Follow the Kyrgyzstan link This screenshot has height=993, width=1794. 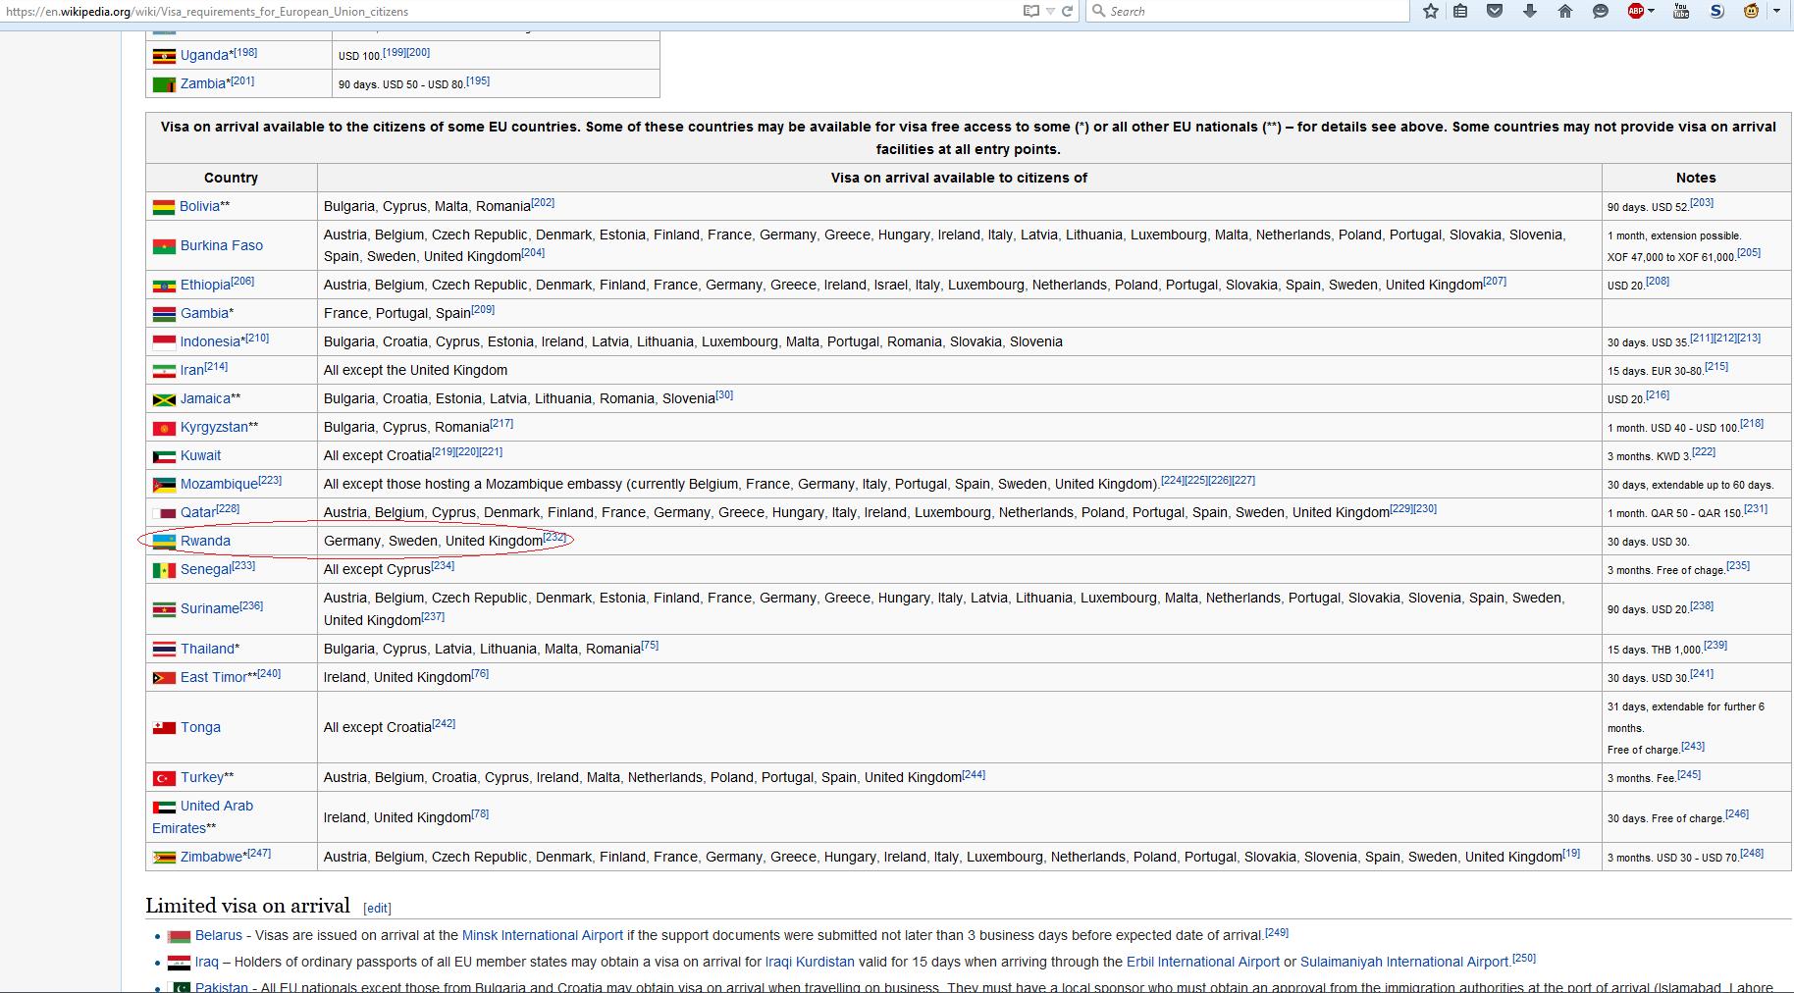(x=214, y=427)
